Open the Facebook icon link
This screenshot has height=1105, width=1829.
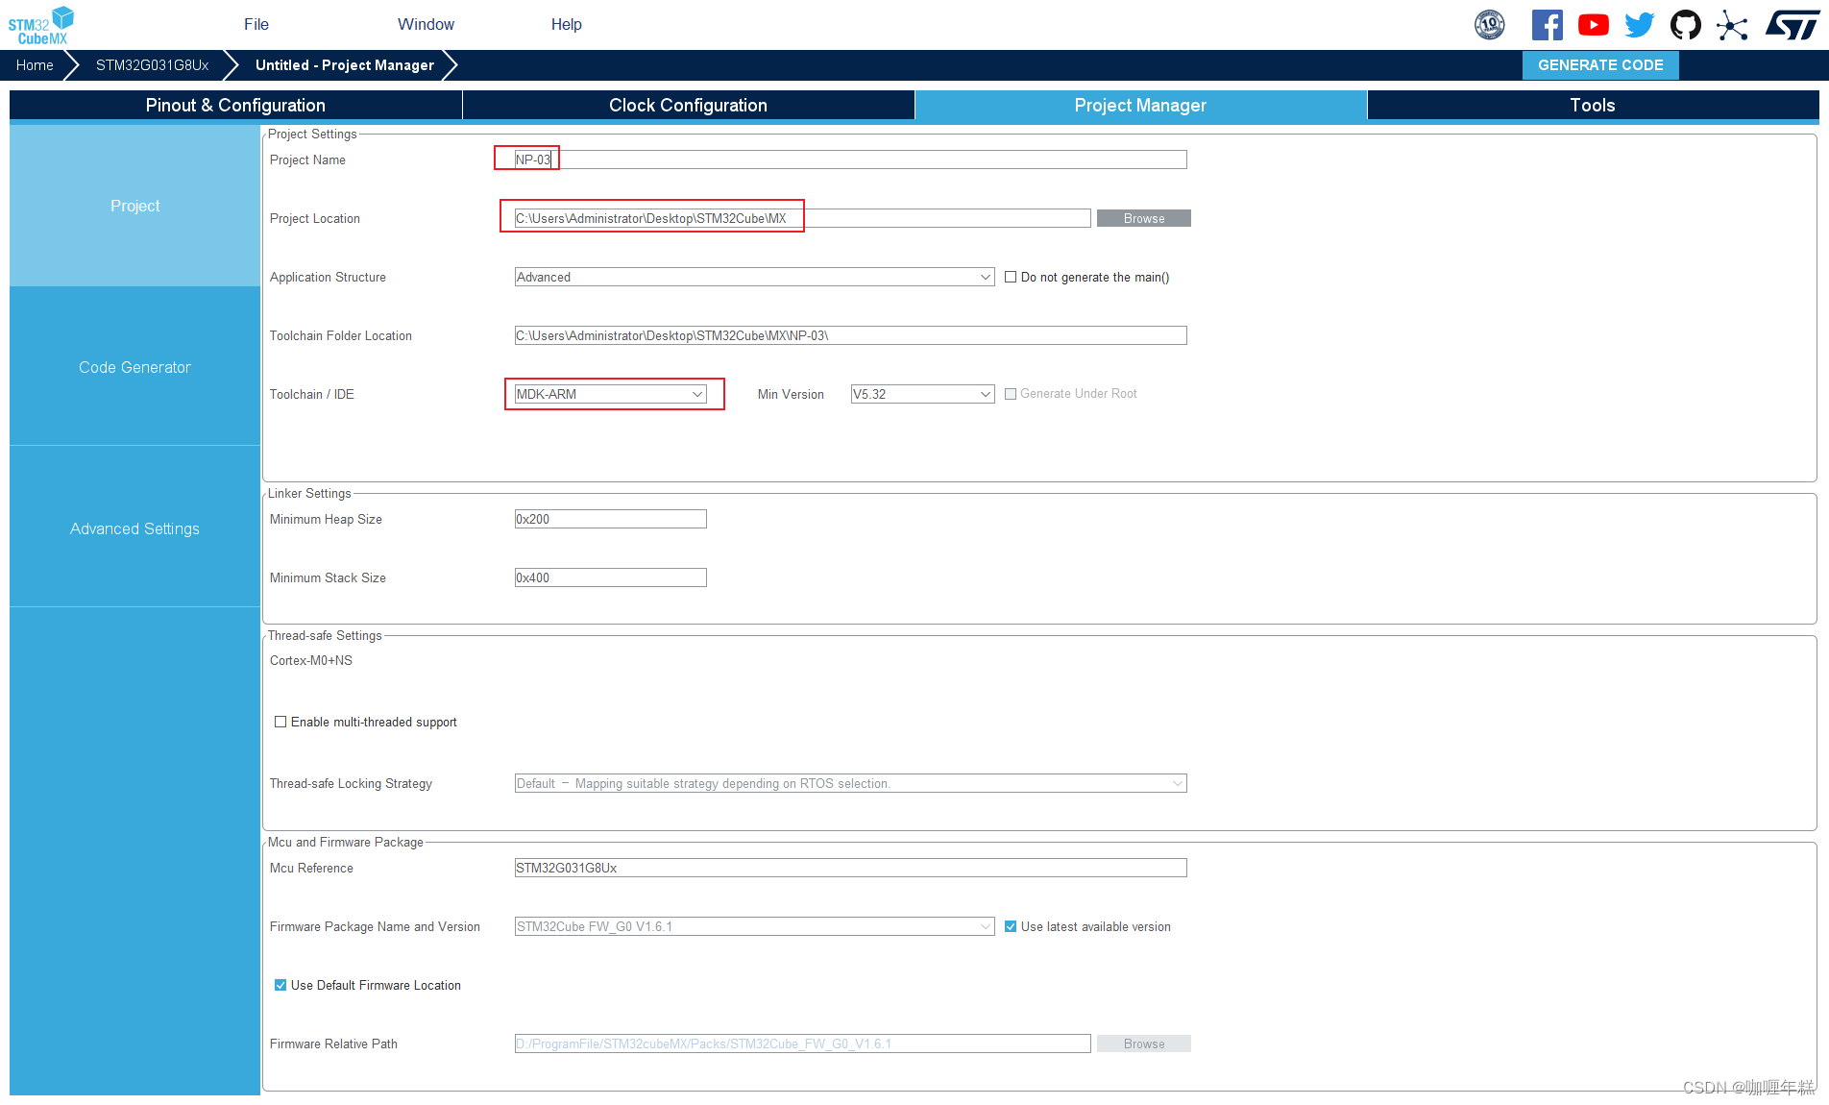coord(1547,25)
